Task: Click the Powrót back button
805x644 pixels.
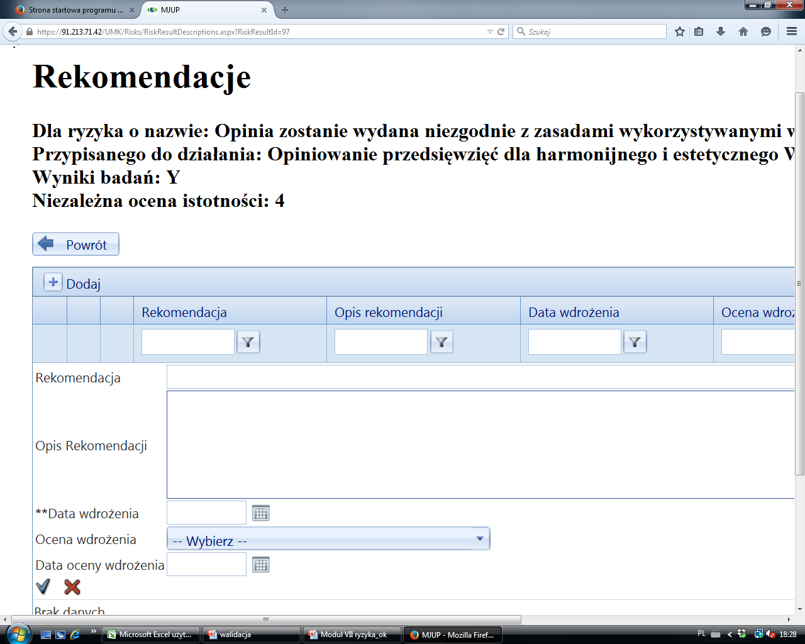Action: point(75,245)
